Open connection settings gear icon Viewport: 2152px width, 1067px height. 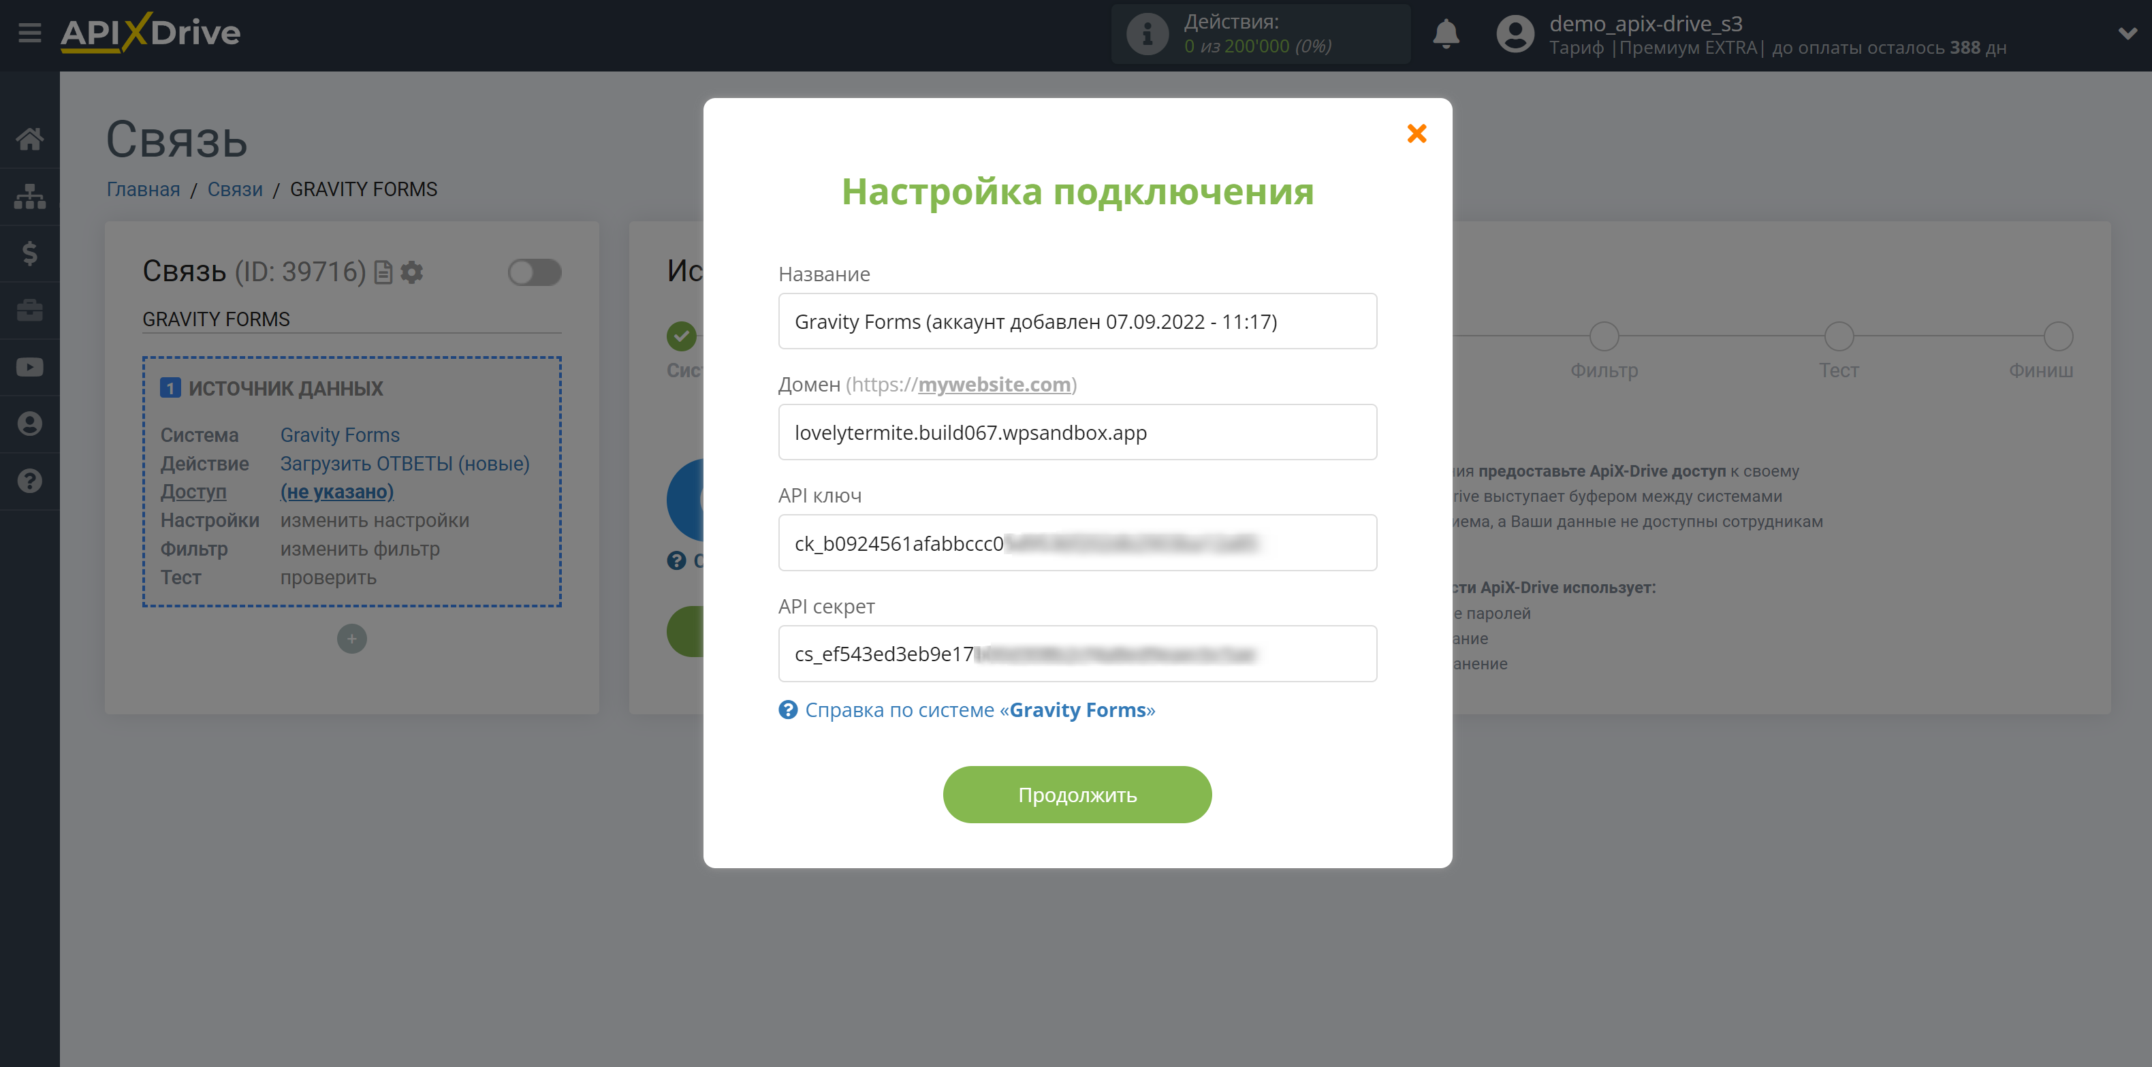pos(412,272)
